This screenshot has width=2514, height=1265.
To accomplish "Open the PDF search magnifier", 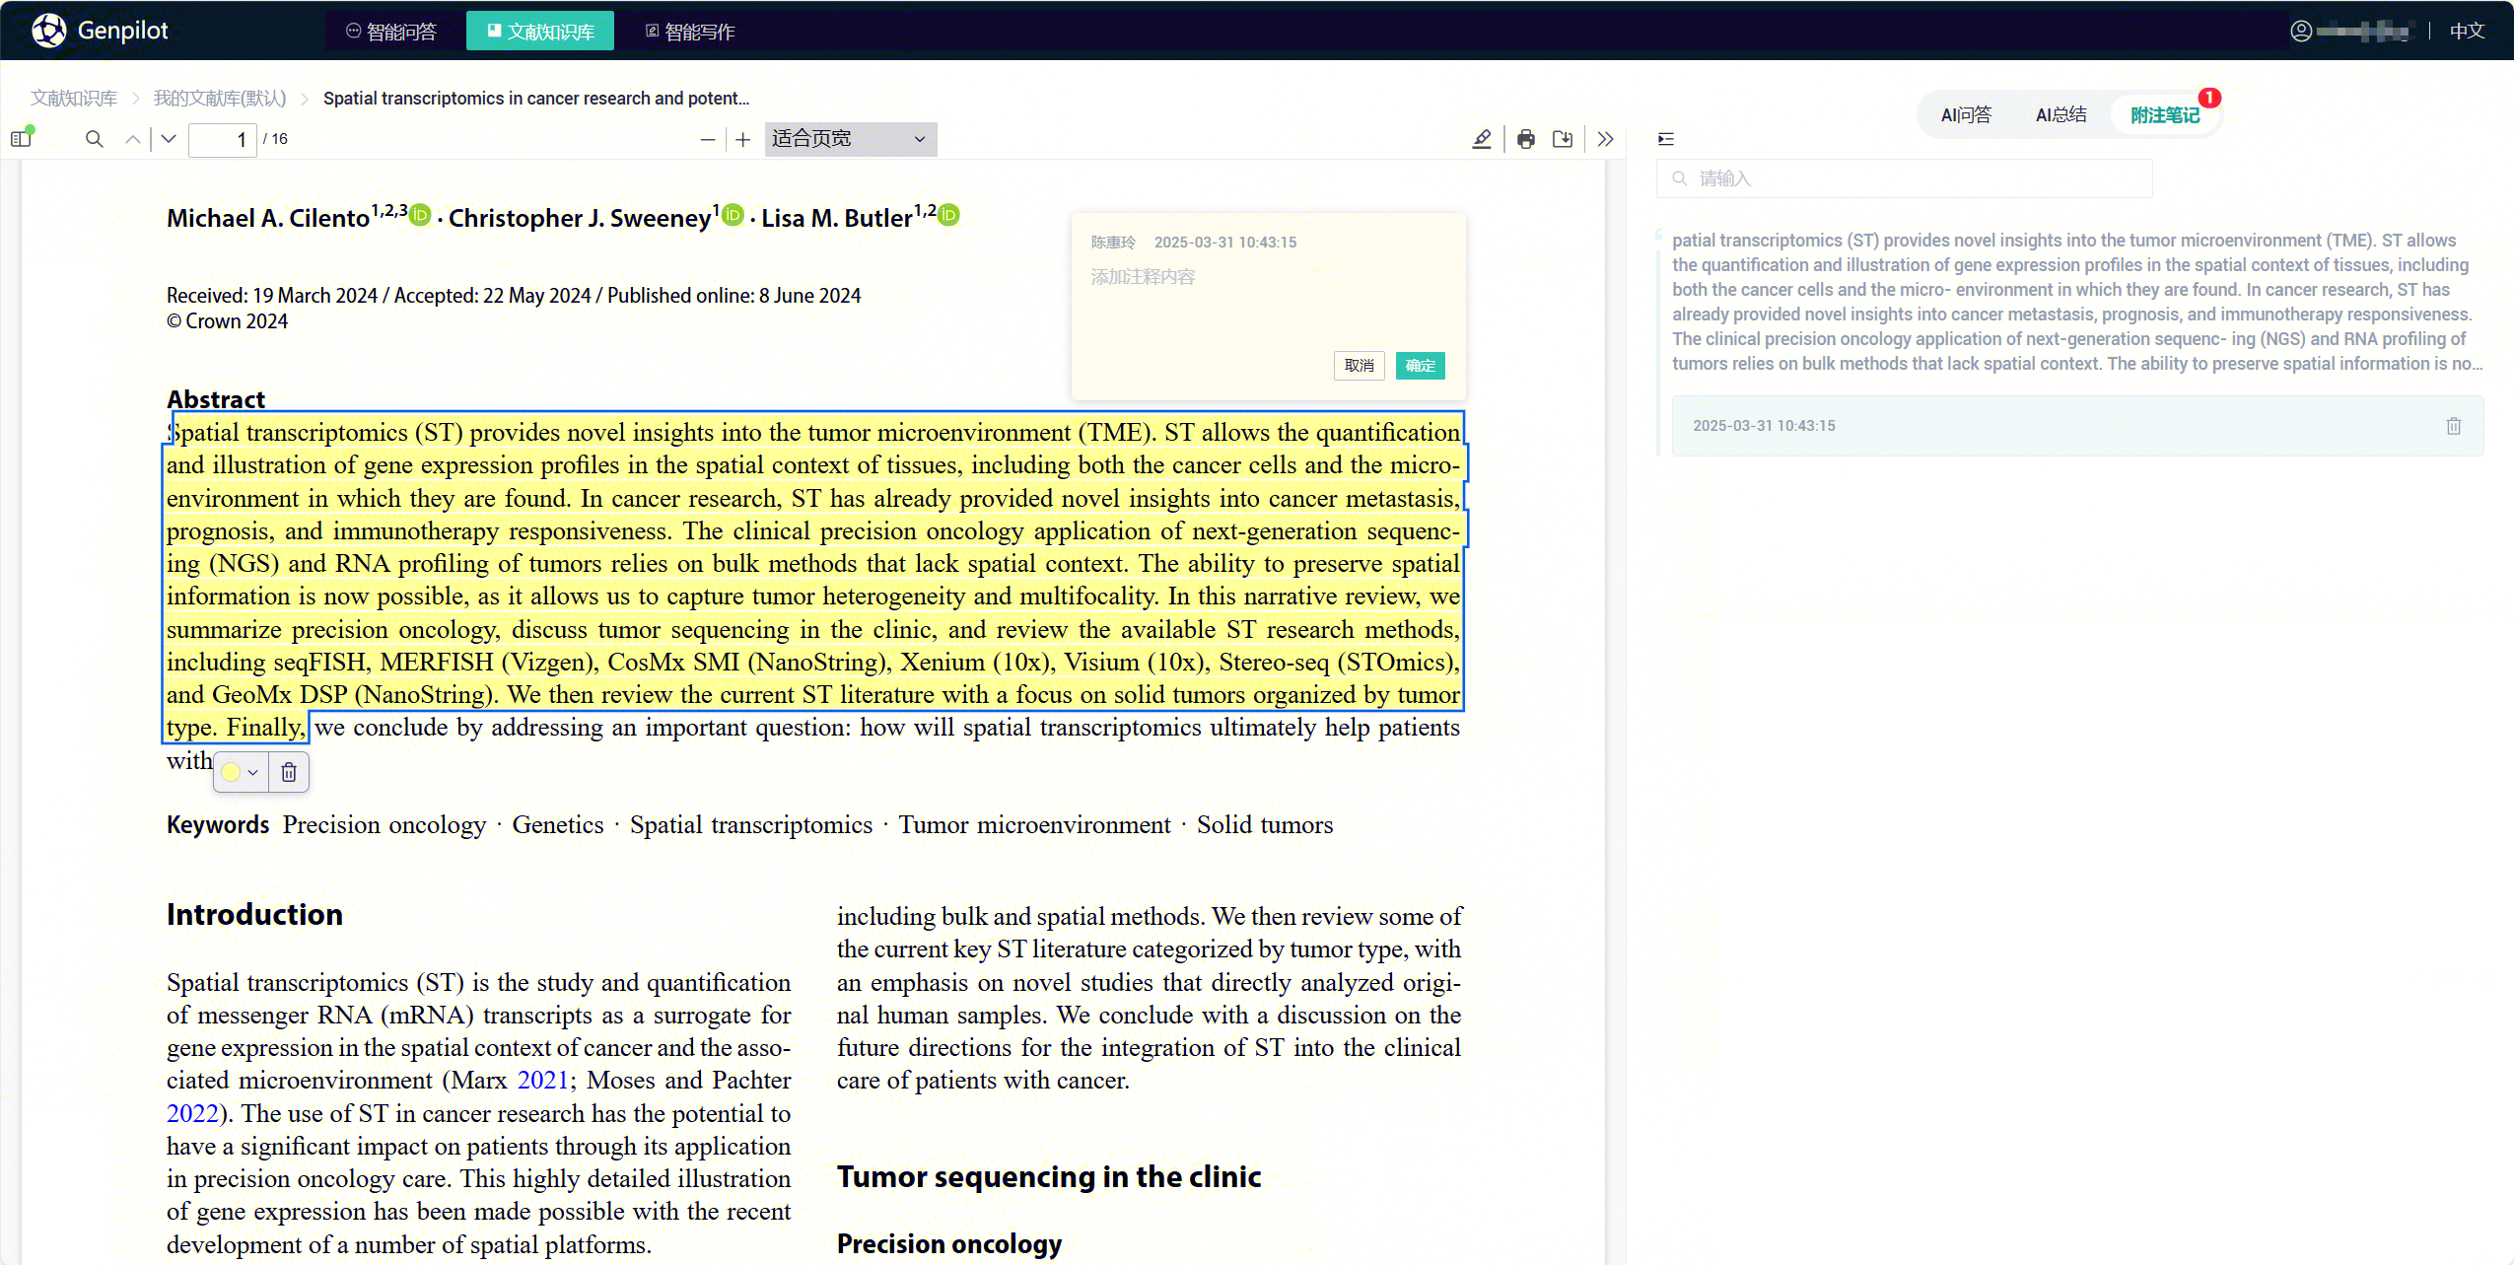I will [x=95, y=139].
